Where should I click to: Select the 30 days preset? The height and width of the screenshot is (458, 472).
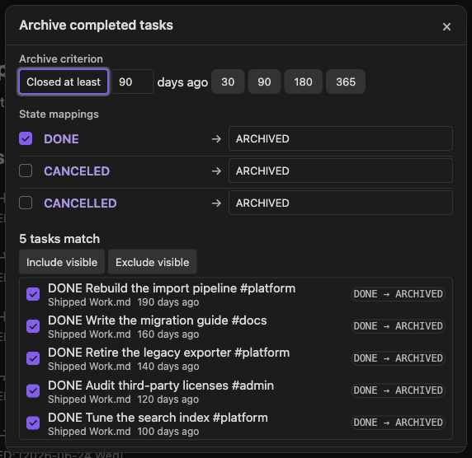point(228,82)
